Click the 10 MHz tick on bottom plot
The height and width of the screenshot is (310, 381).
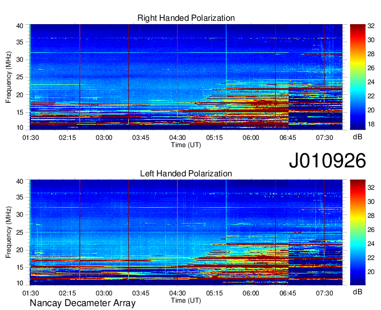[20, 283]
